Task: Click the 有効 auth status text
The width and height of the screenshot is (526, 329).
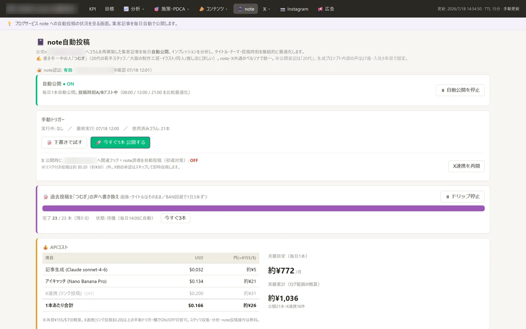Action: pos(68,70)
